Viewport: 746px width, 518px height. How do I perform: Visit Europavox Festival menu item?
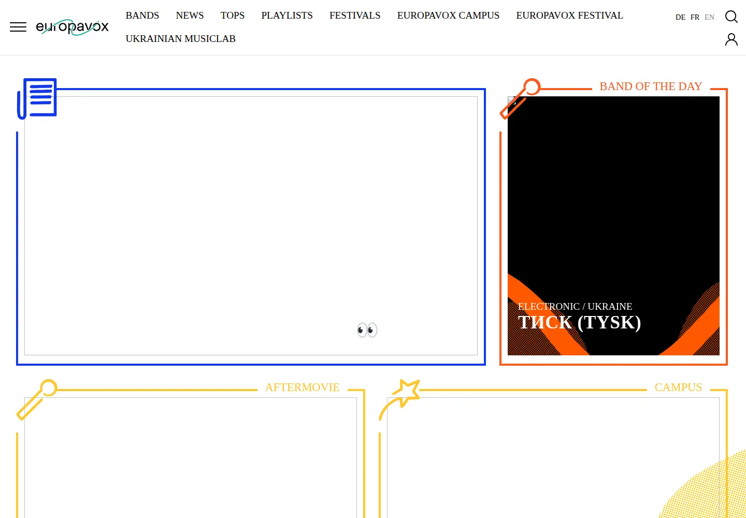pyautogui.click(x=570, y=16)
